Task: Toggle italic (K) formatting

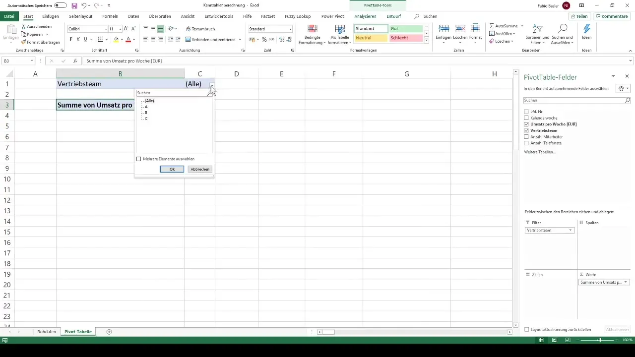Action: pos(78,39)
